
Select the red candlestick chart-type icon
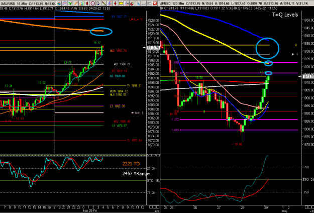[87, 4]
